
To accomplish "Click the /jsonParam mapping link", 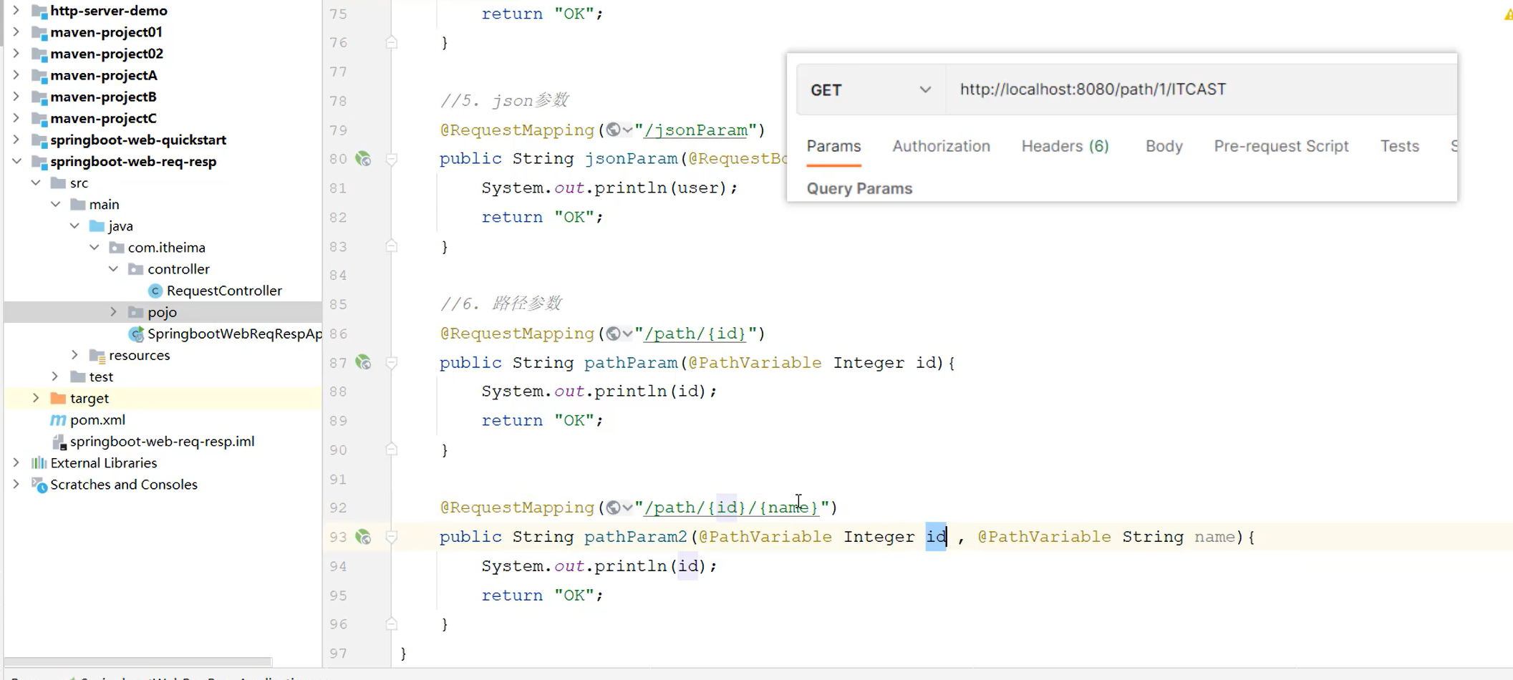I will click(x=695, y=130).
